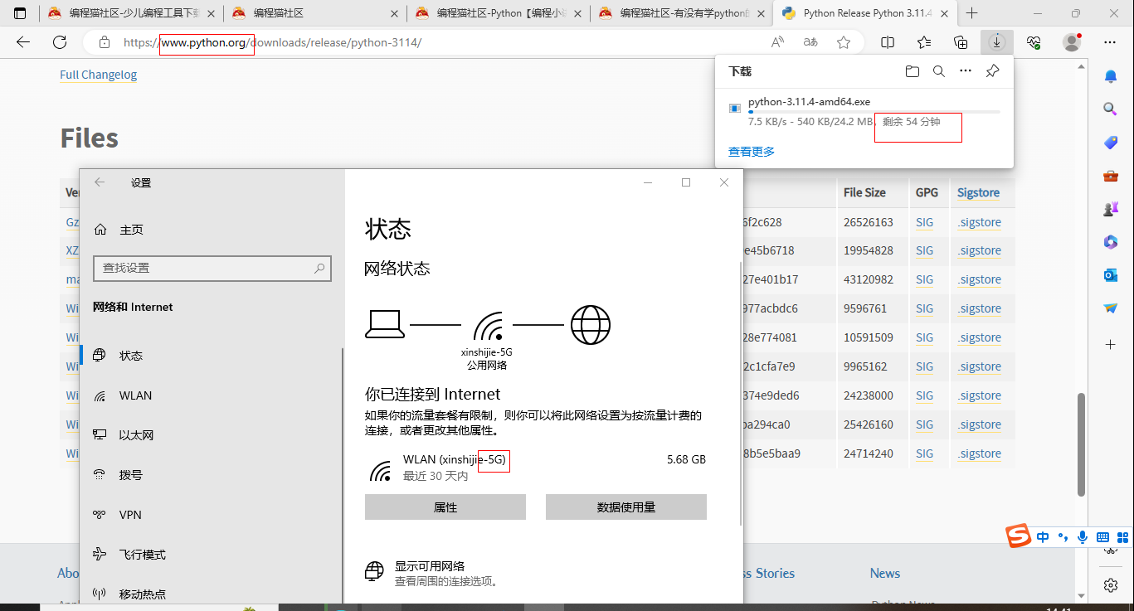Open the Sogou toolbox grid icon
The width and height of the screenshot is (1134, 611).
pos(1122,537)
